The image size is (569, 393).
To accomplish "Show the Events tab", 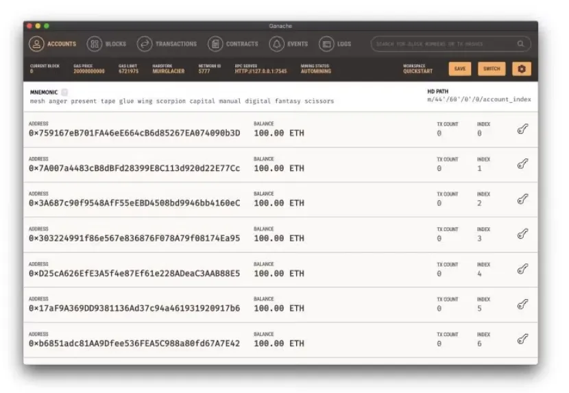I will click(x=289, y=44).
